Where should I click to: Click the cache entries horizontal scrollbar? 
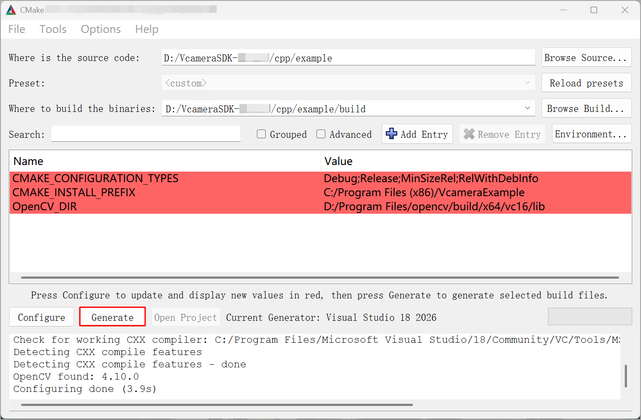click(x=320, y=278)
